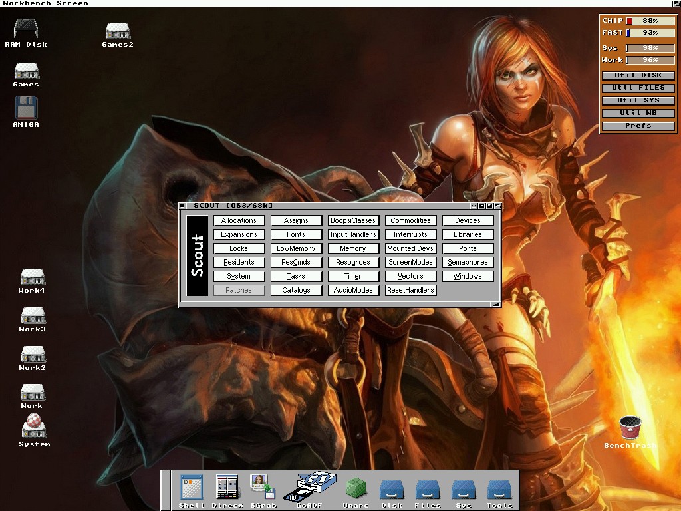Viewport: 681px width, 511px height.
Task: Open Residents in Scout
Action: click(x=239, y=262)
